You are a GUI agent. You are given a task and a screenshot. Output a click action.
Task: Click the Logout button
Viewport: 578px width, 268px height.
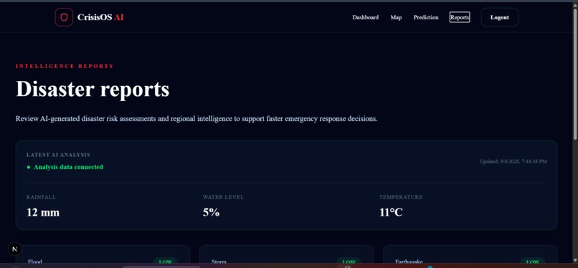click(x=500, y=17)
